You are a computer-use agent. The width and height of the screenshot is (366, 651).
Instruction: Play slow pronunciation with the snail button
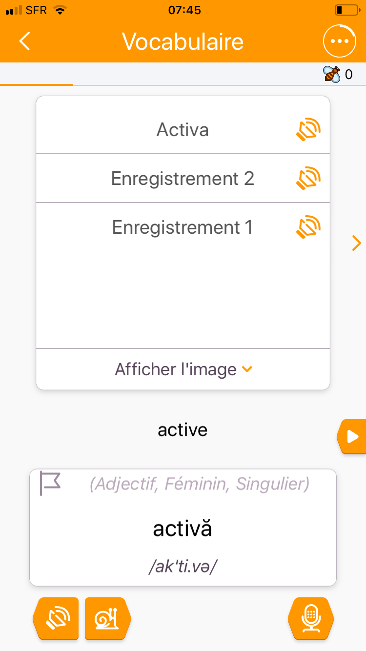point(108,618)
